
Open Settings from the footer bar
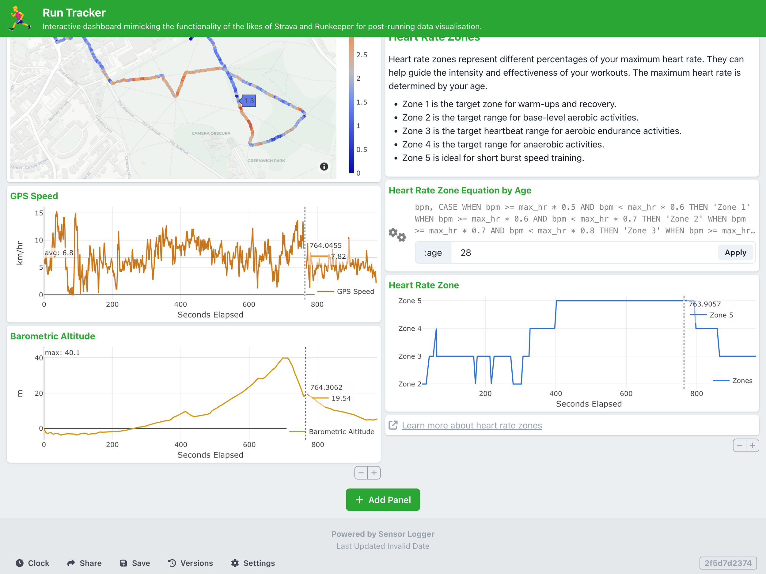(x=252, y=563)
